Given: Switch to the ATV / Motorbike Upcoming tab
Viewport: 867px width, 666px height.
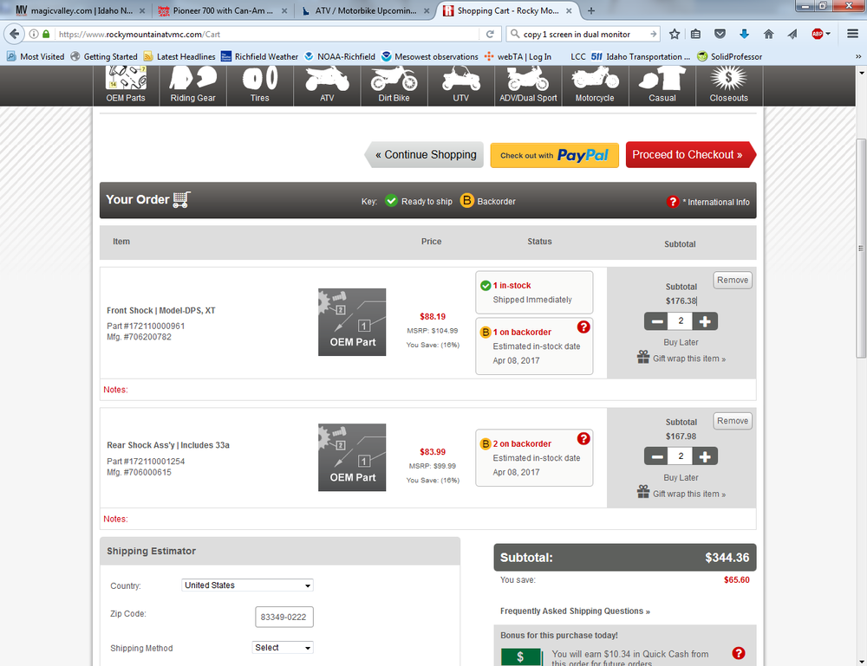Looking at the screenshot, I should tap(364, 10).
